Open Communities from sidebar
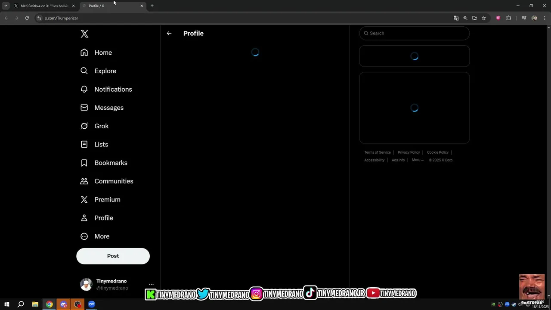551x310 pixels. pos(107,181)
